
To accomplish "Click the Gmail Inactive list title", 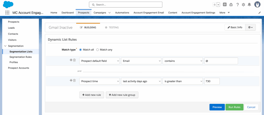I will [61, 28].
